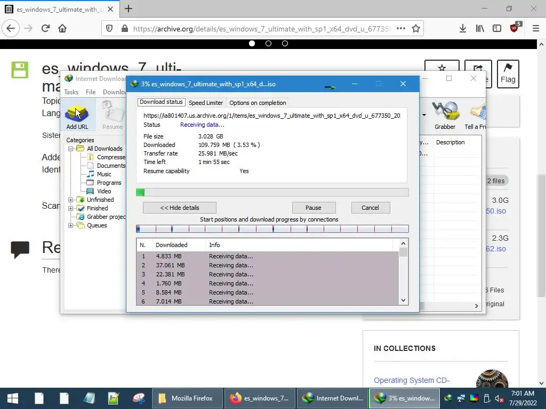Viewport: 546px width, 409px height.
Task: Click Hide details button
Action: tap(180, 208)
